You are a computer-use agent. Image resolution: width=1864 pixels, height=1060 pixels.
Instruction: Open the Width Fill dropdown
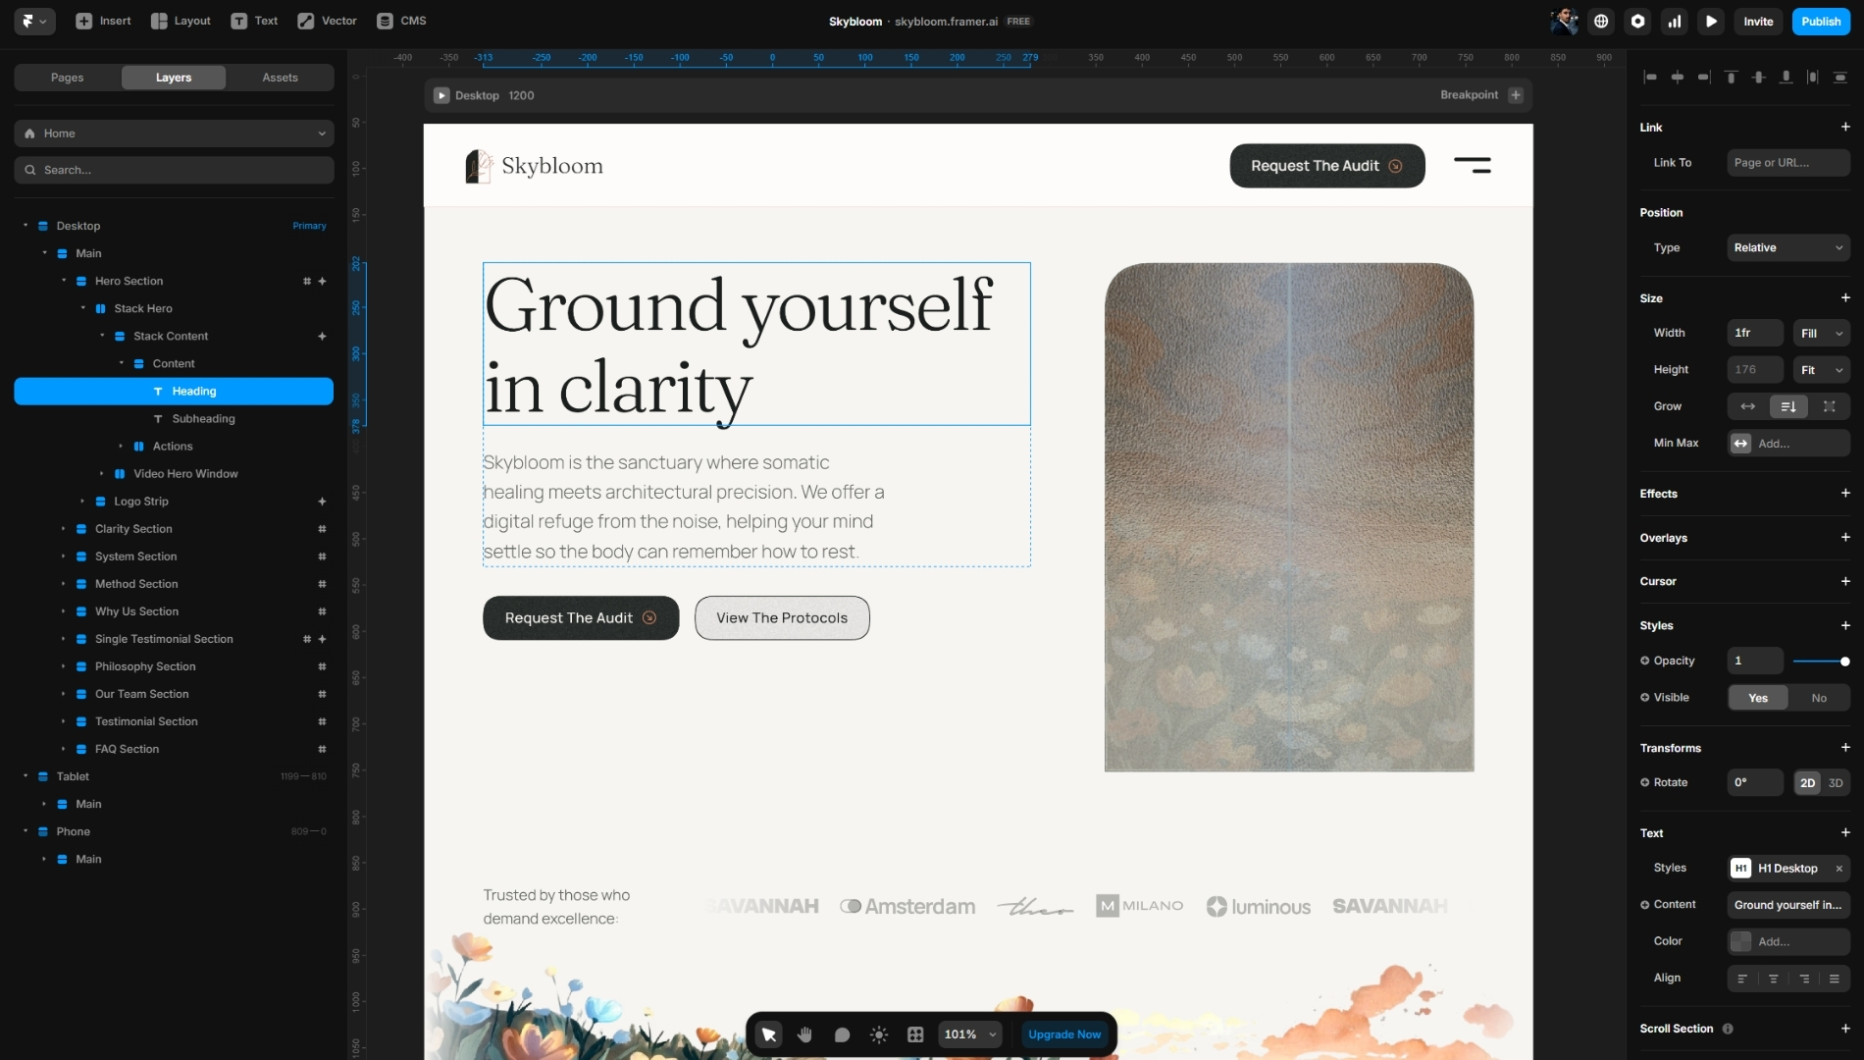coord(1820,334)
